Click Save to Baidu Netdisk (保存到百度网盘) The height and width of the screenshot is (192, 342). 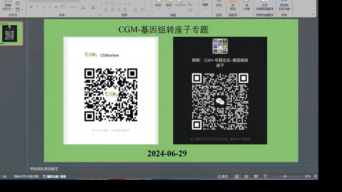(x=284, y=5)
